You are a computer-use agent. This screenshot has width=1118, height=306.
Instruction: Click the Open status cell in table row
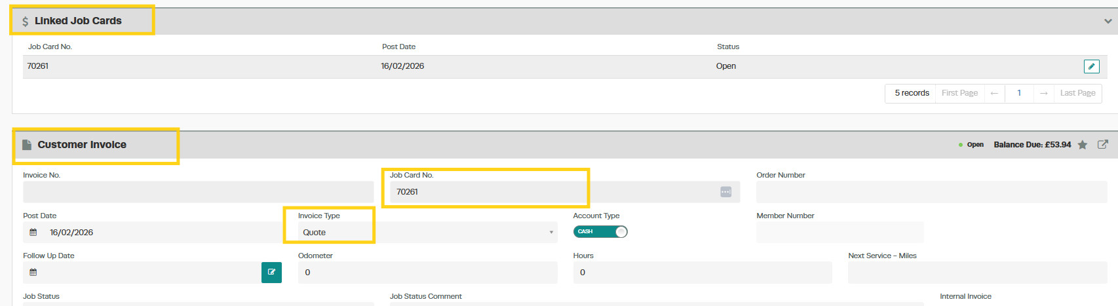pos(726,66)
